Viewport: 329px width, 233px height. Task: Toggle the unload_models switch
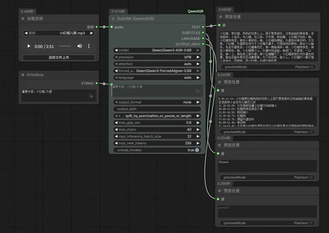197,150
